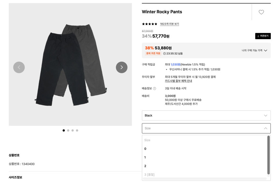Click the 쿠폰받기 coupon button
276x183 pixels.
tap(263, 36)
